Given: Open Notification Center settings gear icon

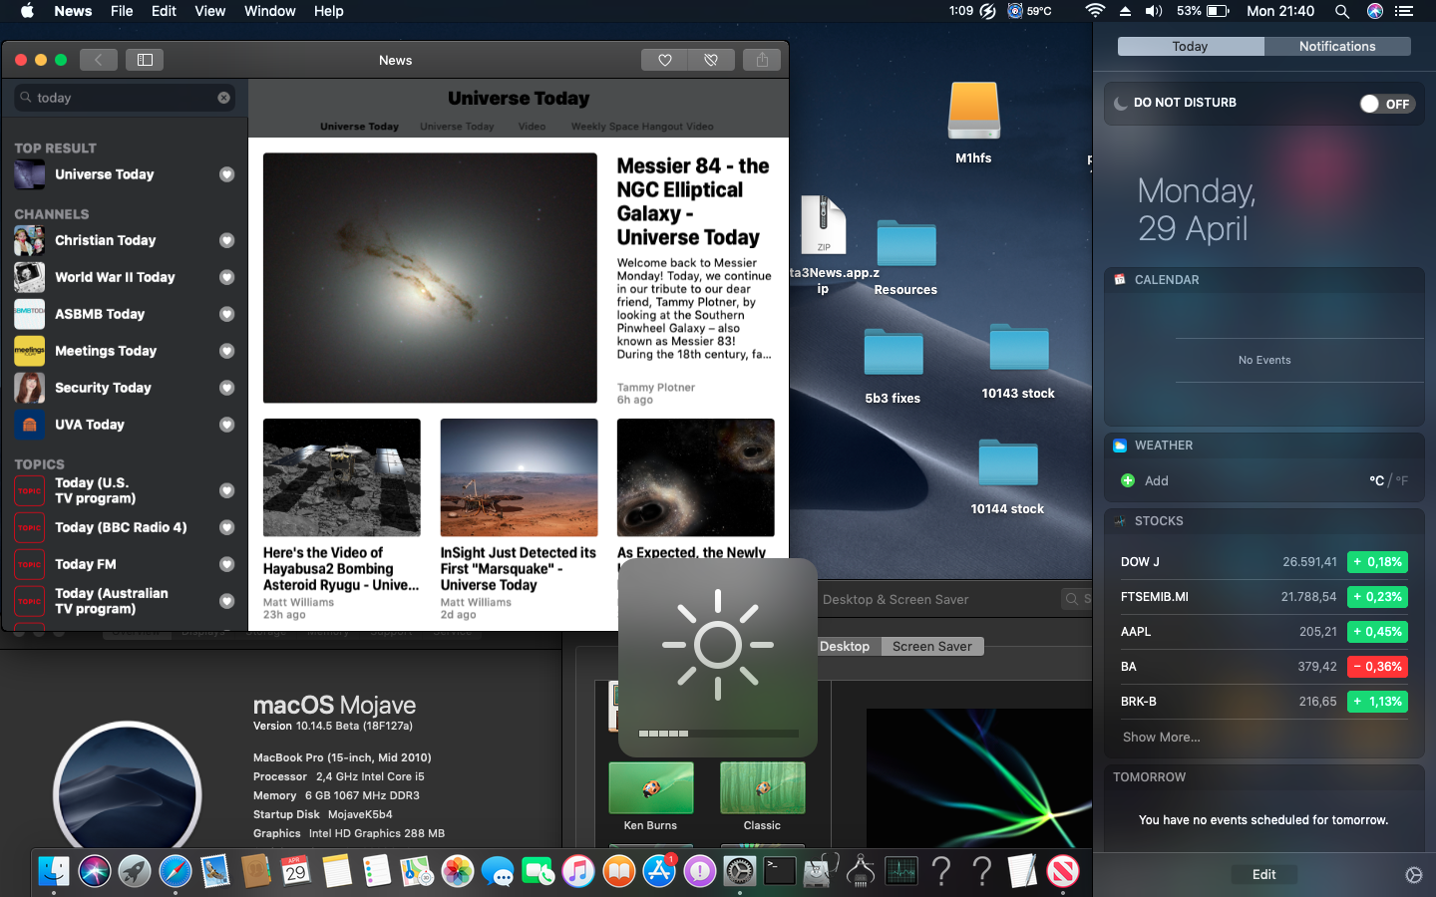Looking at the screenshot, I should point(1414,874).
